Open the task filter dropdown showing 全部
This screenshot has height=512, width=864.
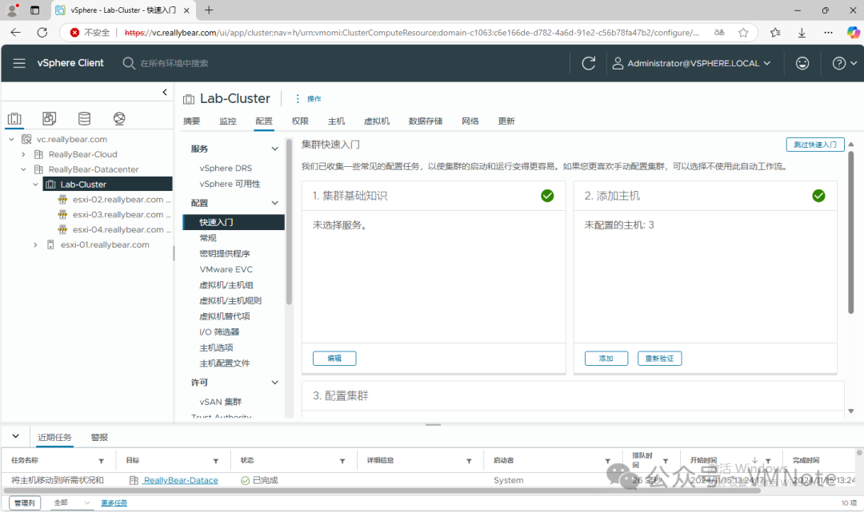click(72, 502)
